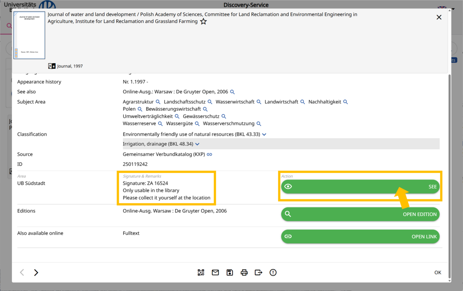This screenshot has height=291, width=463.
Task: Report issue via exclamation circle icon
Action: tap(273, 272)
